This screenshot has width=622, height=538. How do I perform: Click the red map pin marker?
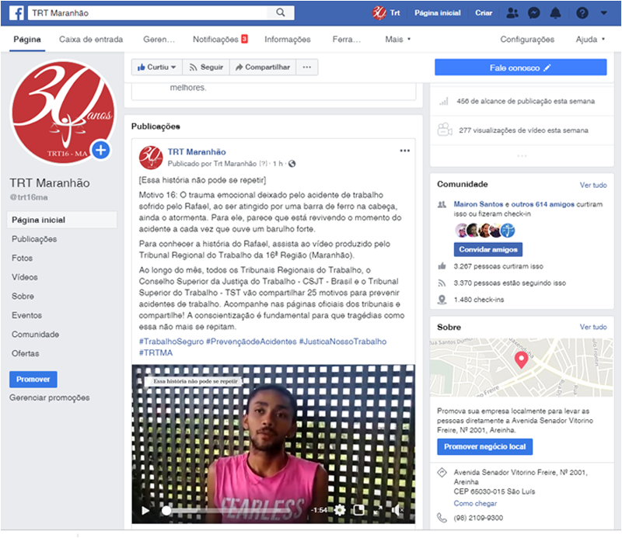point(521,359)
